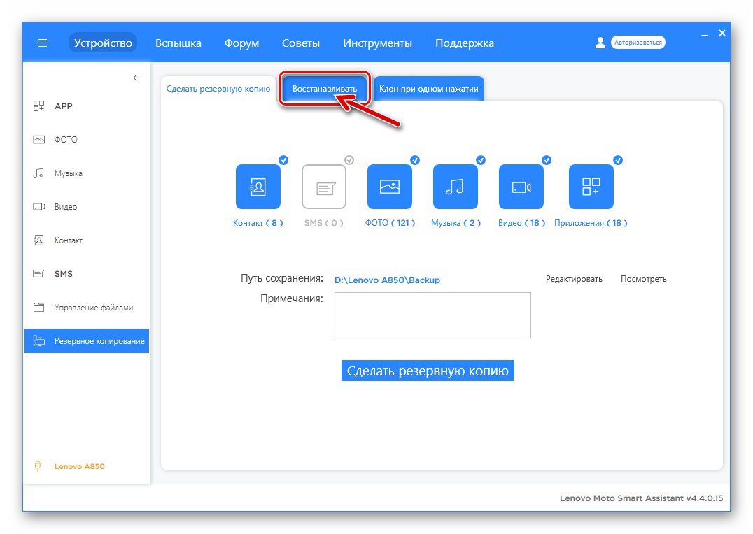Click the SMS sidebar message icon
Viewport: 753px width, 534px height.
(x=38, y=274)
